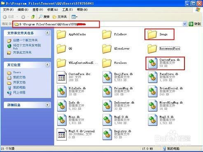Open the AppWebCache folder icon
The width and height of the screenshot is (203, 152).
(61, 35)
